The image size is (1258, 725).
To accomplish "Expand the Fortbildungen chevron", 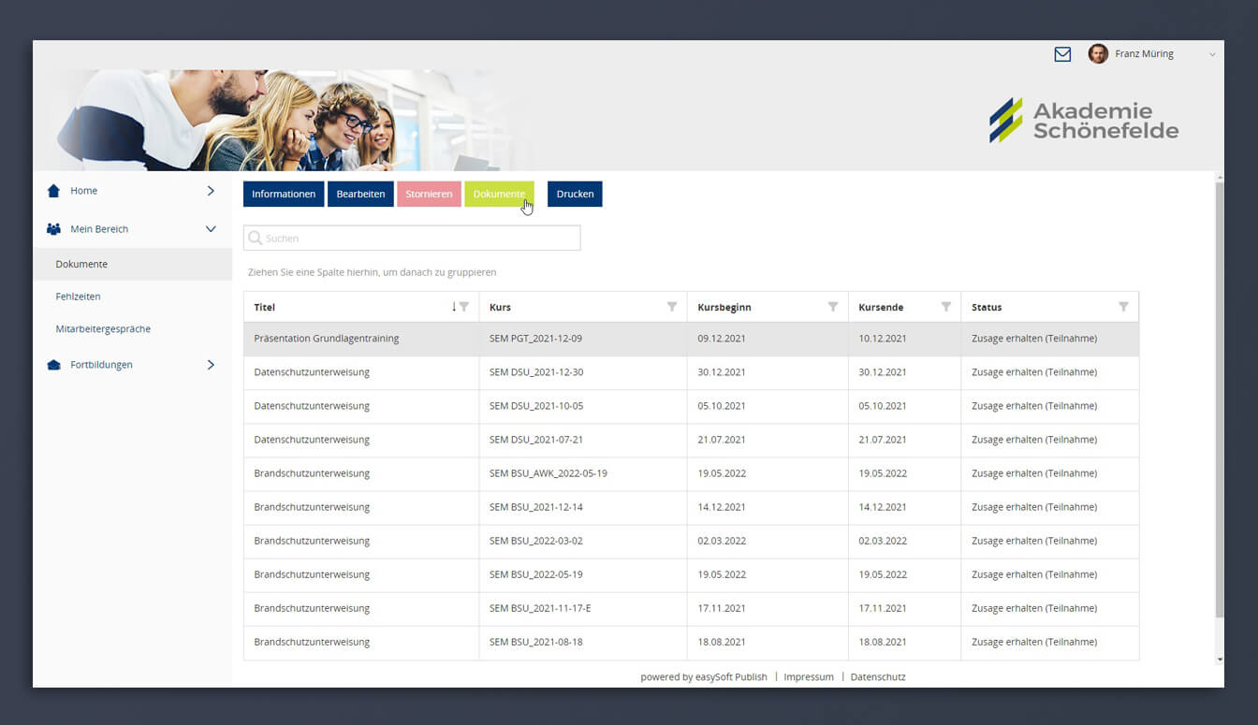I will 211,365.
